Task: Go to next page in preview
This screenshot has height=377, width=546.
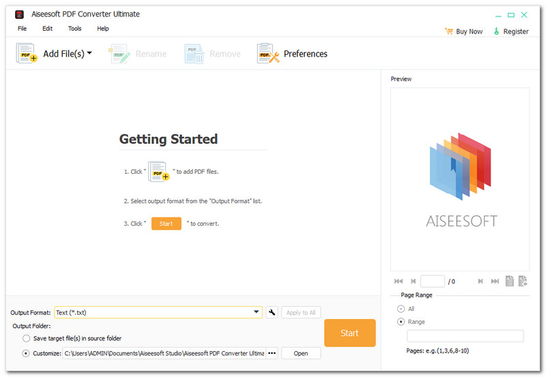Action: [480, 281]
